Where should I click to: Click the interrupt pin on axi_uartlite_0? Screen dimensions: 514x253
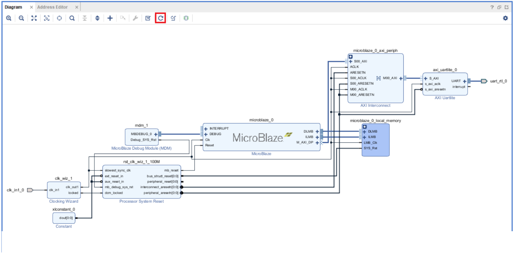pyautogui.click(x=459, y=87)
